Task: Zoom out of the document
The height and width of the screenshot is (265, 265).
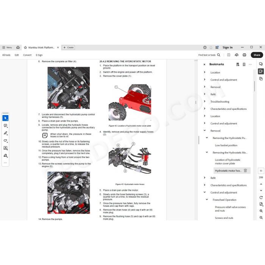Action: [261, 218]
